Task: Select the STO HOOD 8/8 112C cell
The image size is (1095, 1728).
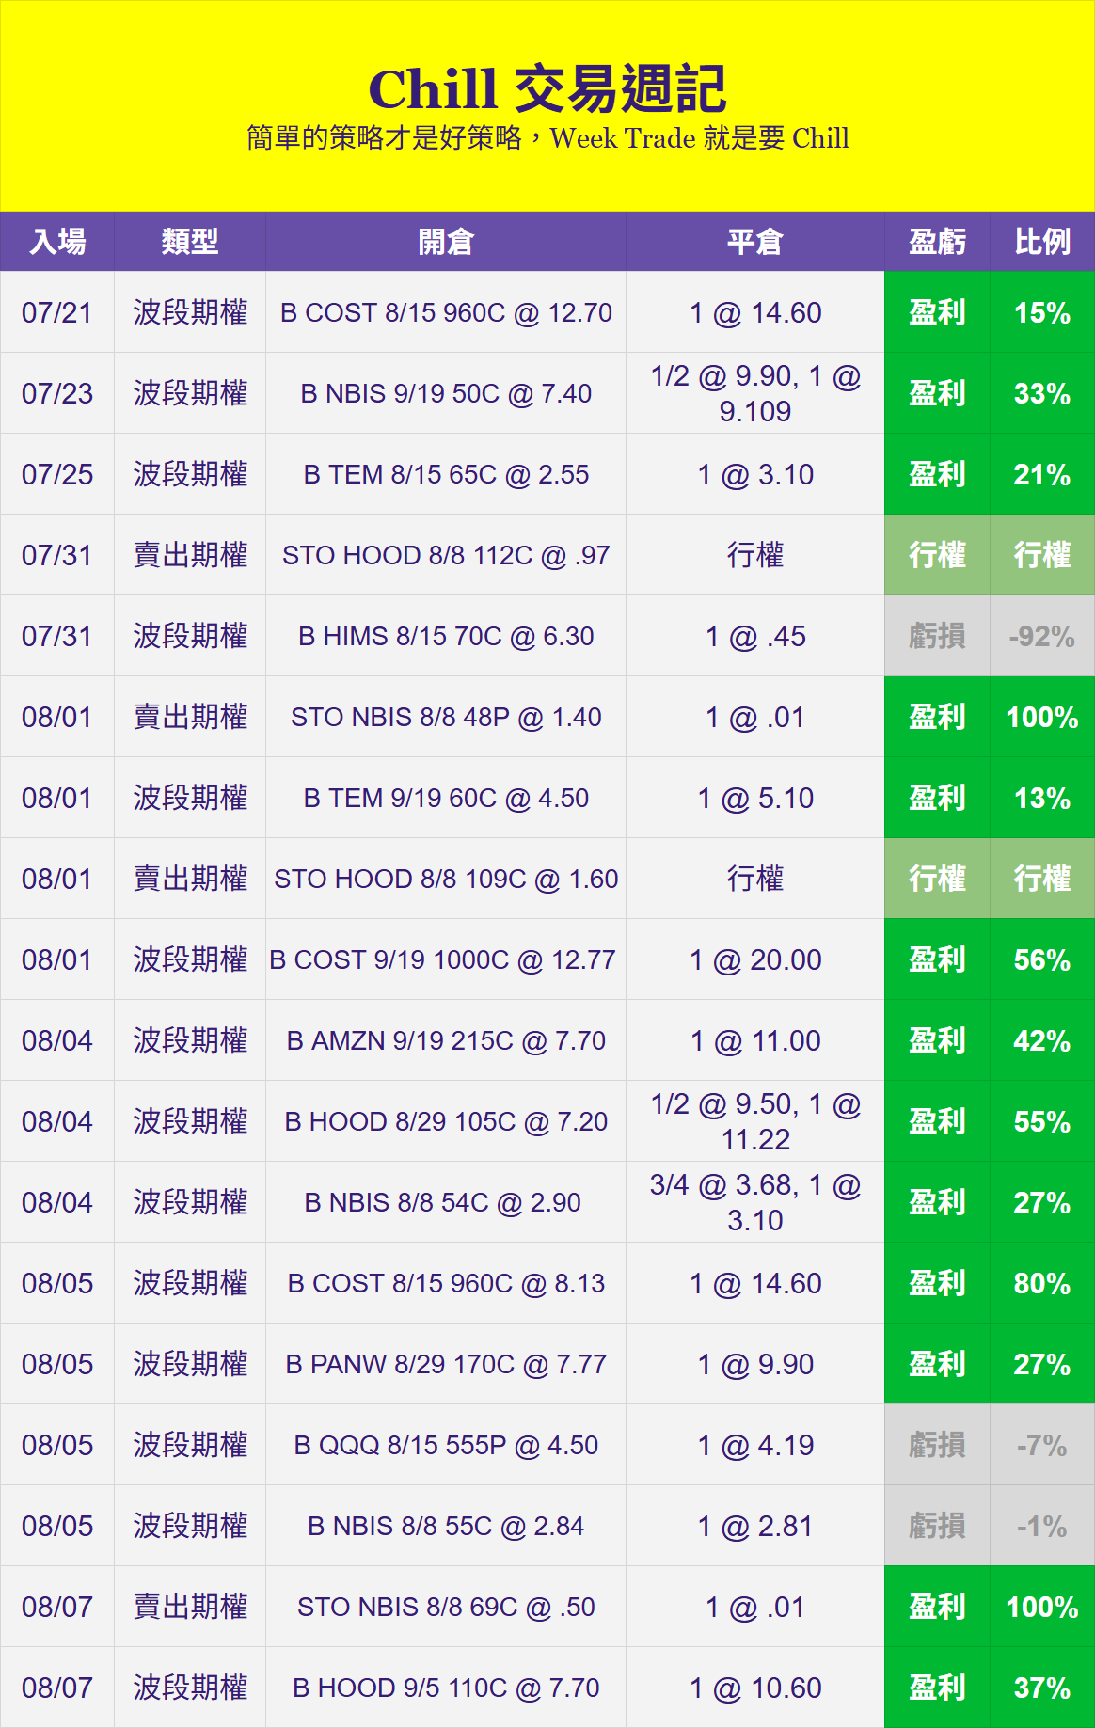Action: click(445, 555)
